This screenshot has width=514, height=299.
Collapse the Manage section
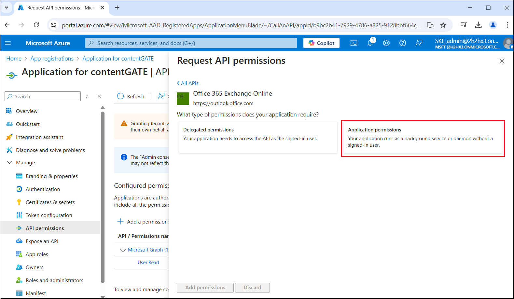click(10, 162)
